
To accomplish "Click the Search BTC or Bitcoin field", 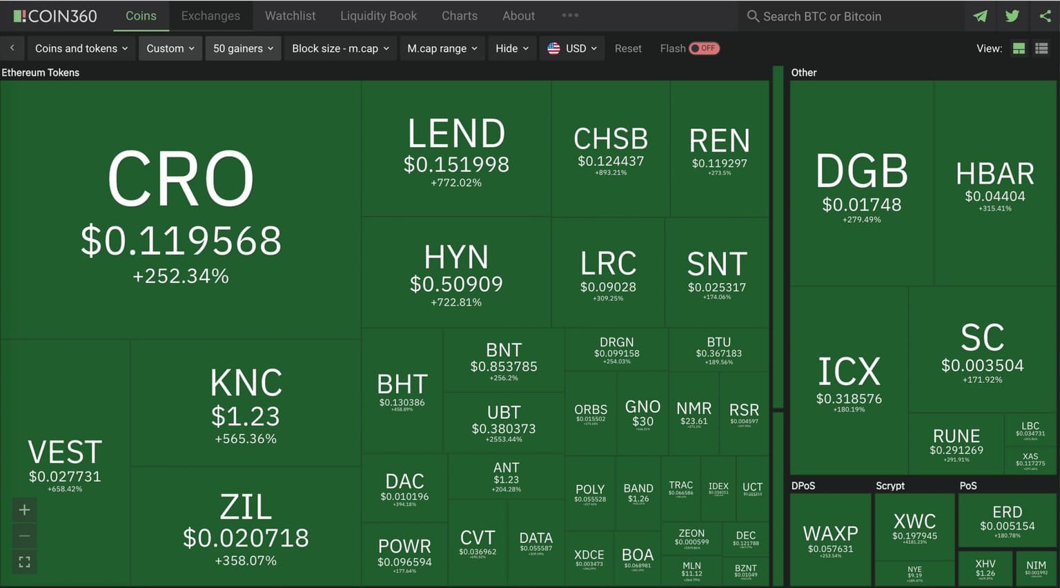I will pyautogui.click(x=849, y=17).
